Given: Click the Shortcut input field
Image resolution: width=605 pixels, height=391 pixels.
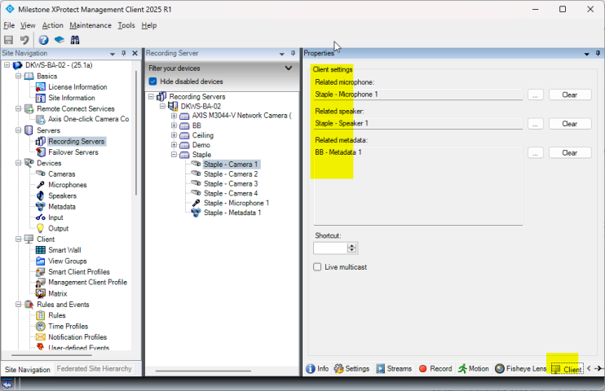Looking at the screenshot, I should (330, 248).
